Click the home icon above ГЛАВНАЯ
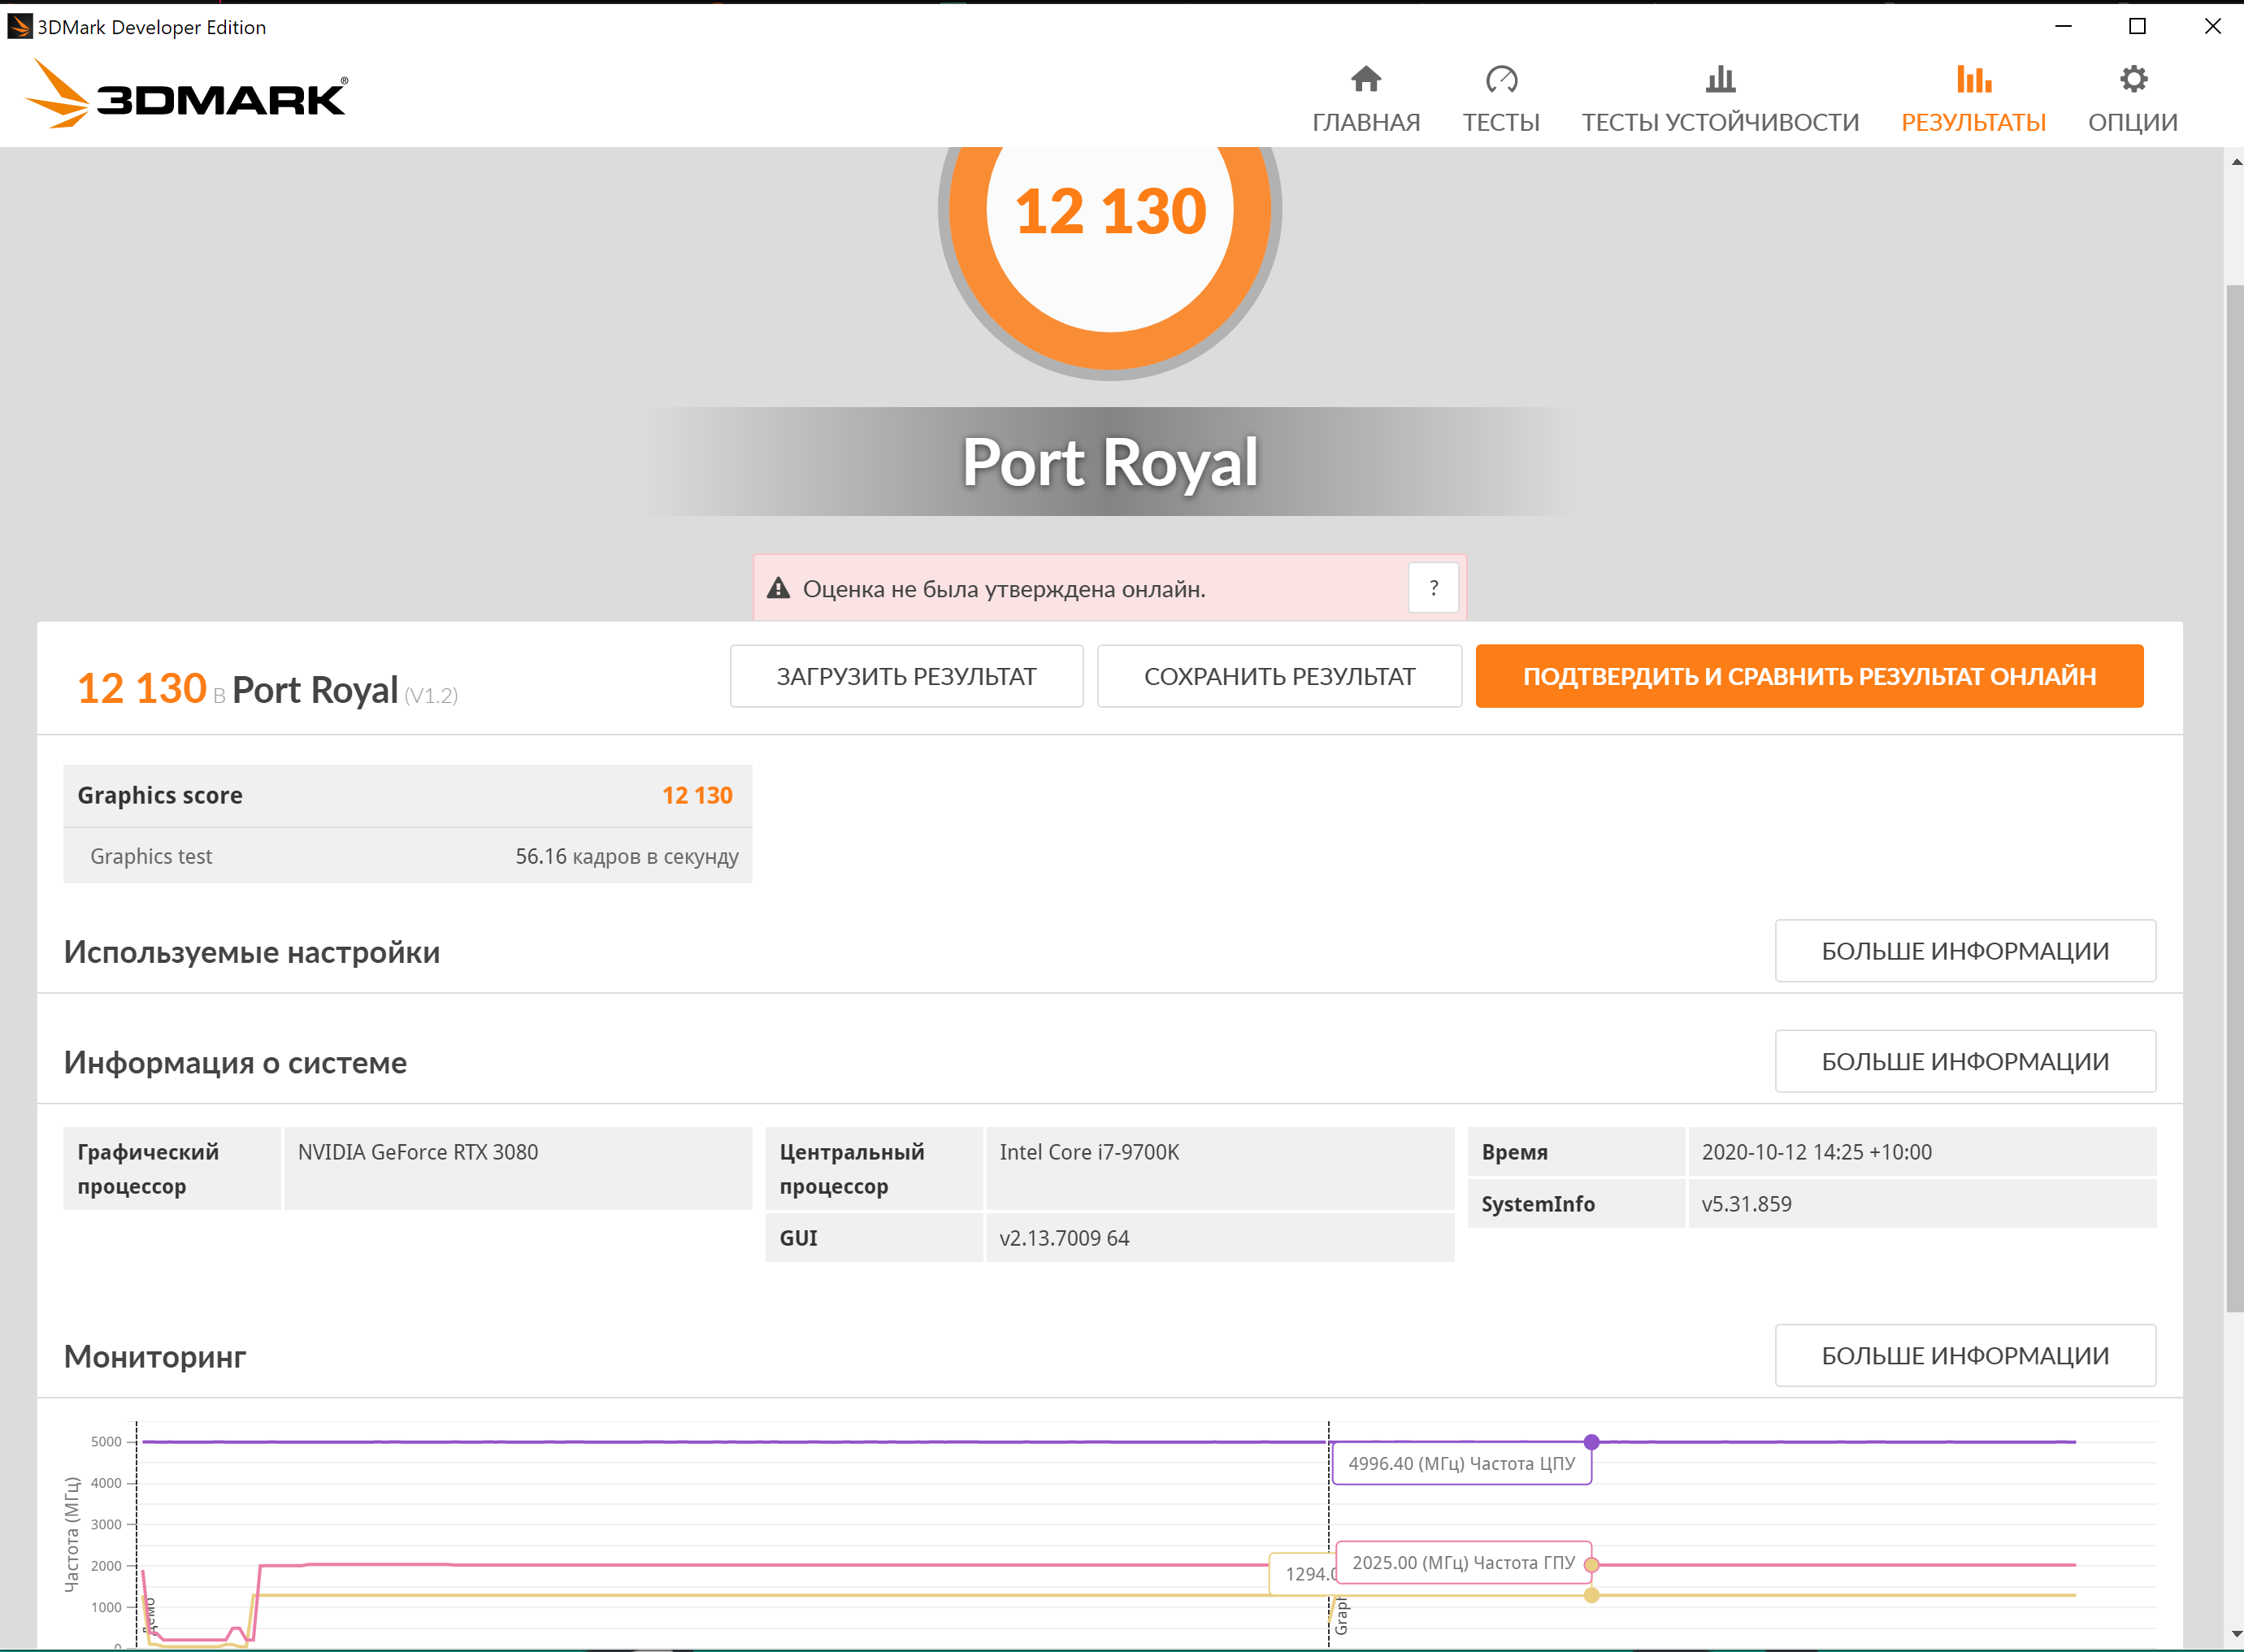The width and height of the screenshot is (2244, 1652). 1365,79
